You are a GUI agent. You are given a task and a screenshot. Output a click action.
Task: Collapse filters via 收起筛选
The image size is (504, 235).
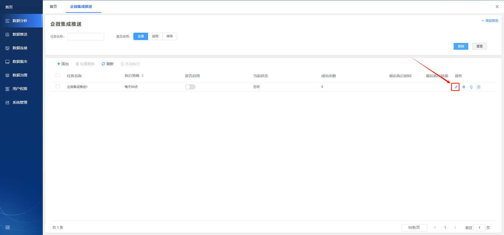tap(490, 21)
